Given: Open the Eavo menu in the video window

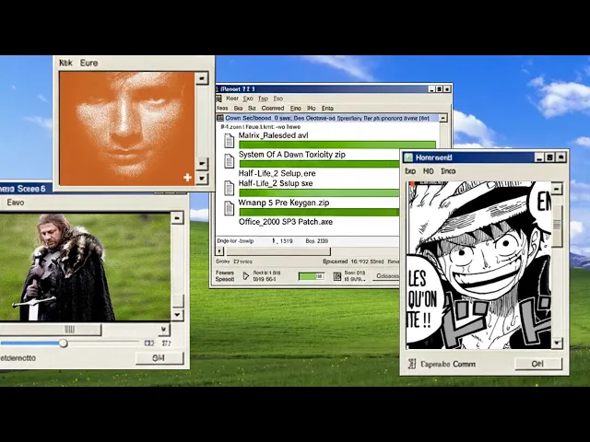Looking at the screenshot, I should point(16,203).
